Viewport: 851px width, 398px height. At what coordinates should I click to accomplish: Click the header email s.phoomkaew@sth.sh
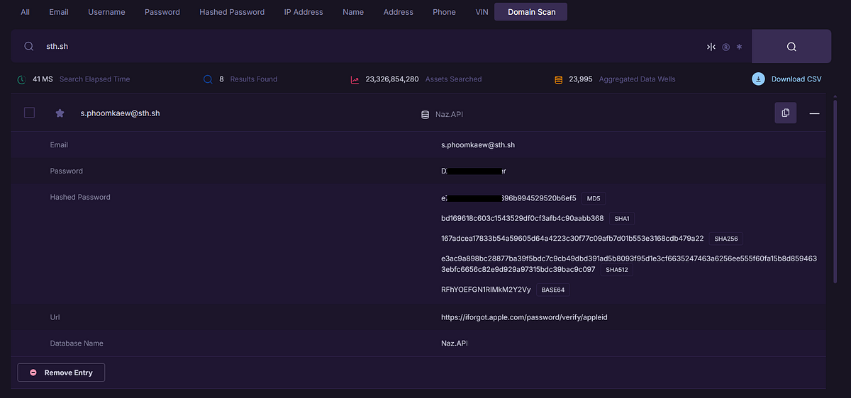[x=120, y=113]
